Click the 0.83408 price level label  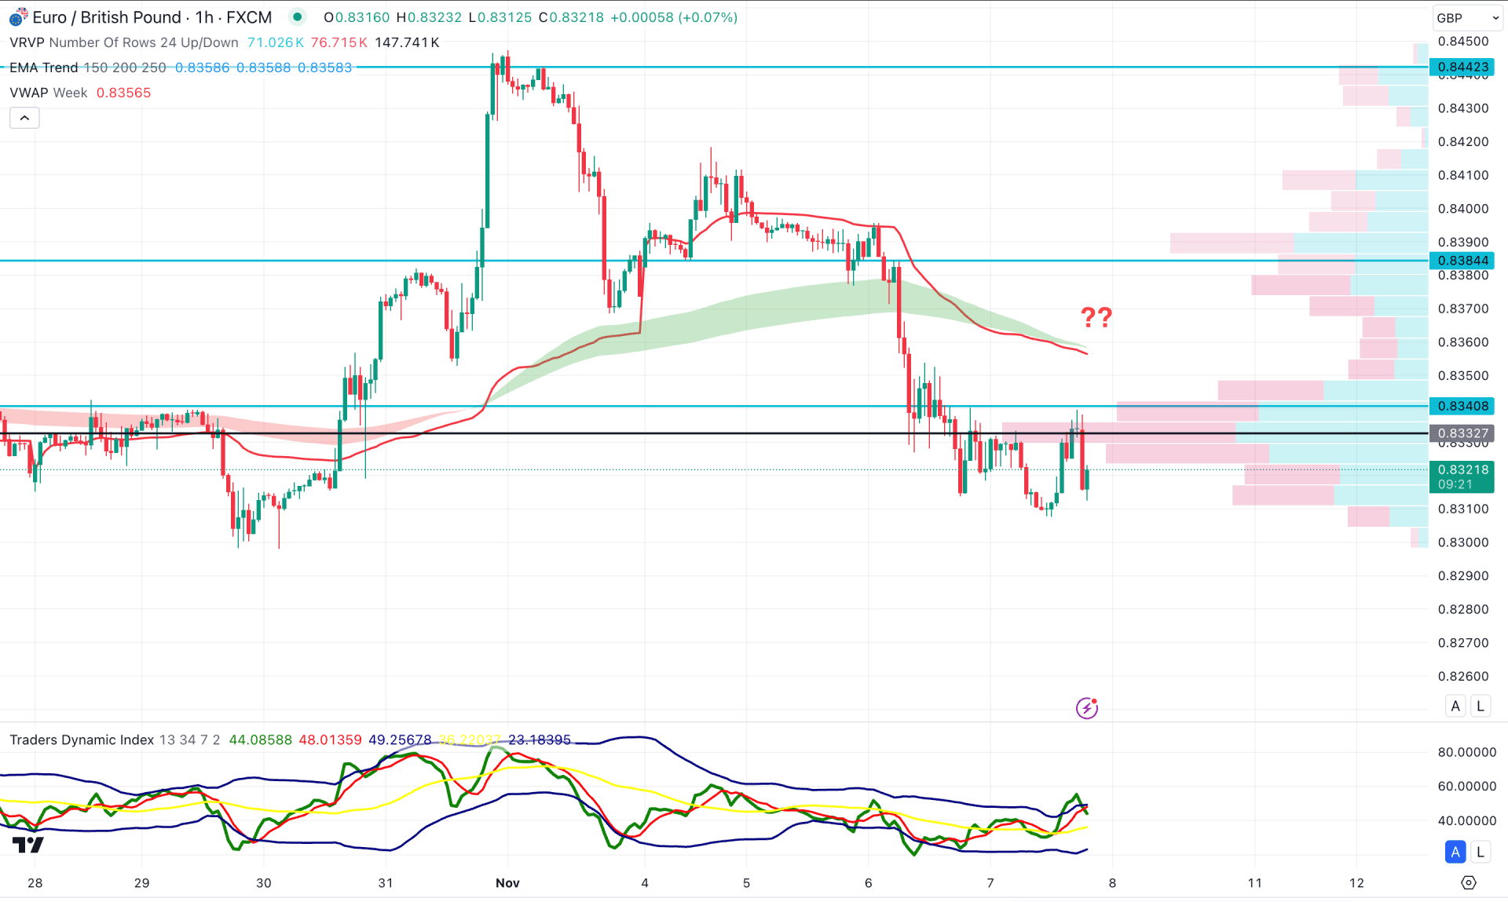[x=1462, y=406]
